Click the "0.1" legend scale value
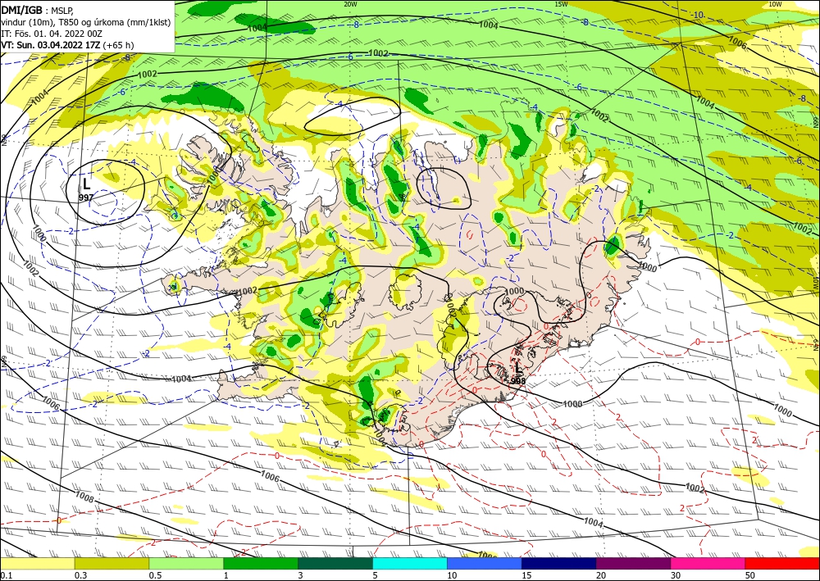 pos(7,575)
